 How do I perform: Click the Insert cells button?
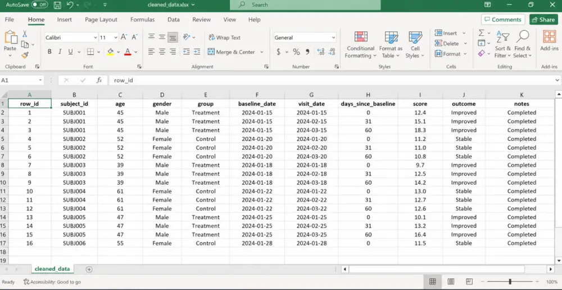pyautogui.click(x=446, y=33)
